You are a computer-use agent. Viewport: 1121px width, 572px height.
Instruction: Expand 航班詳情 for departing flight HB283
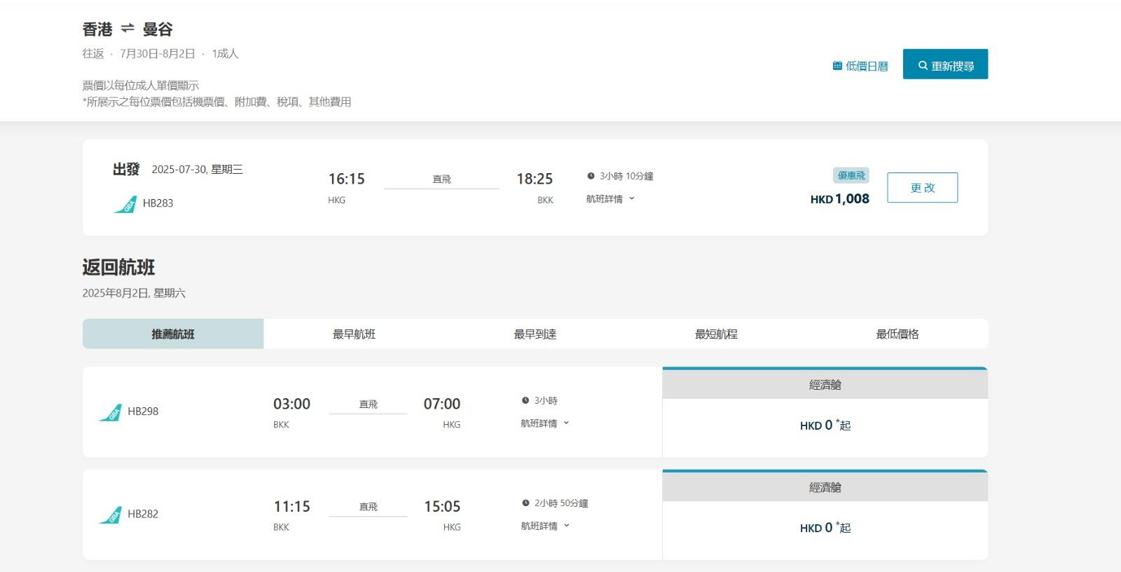[610, 199]
